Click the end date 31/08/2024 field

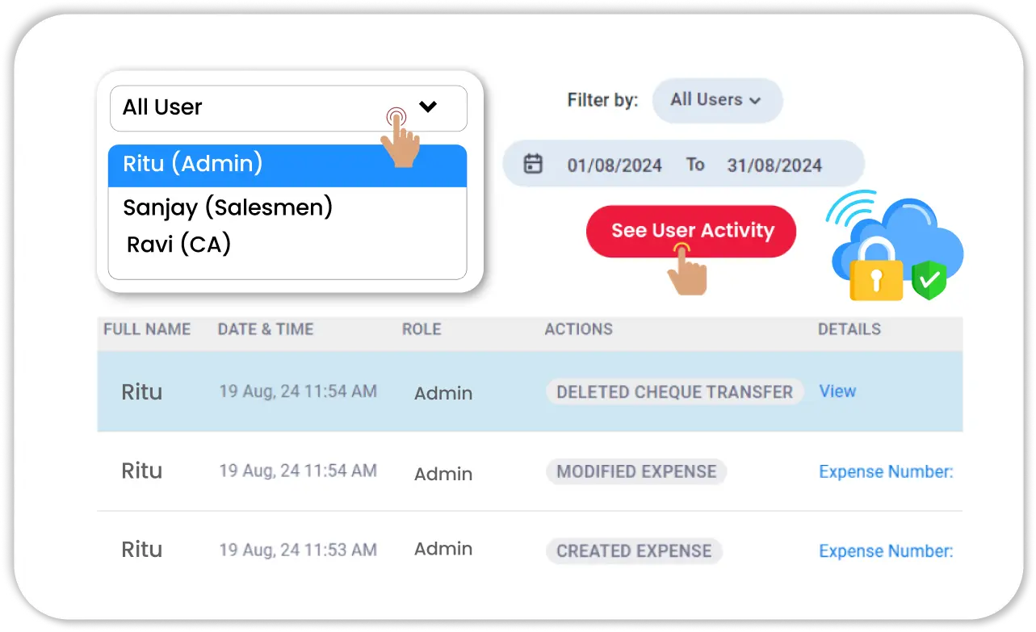(774, 165)
